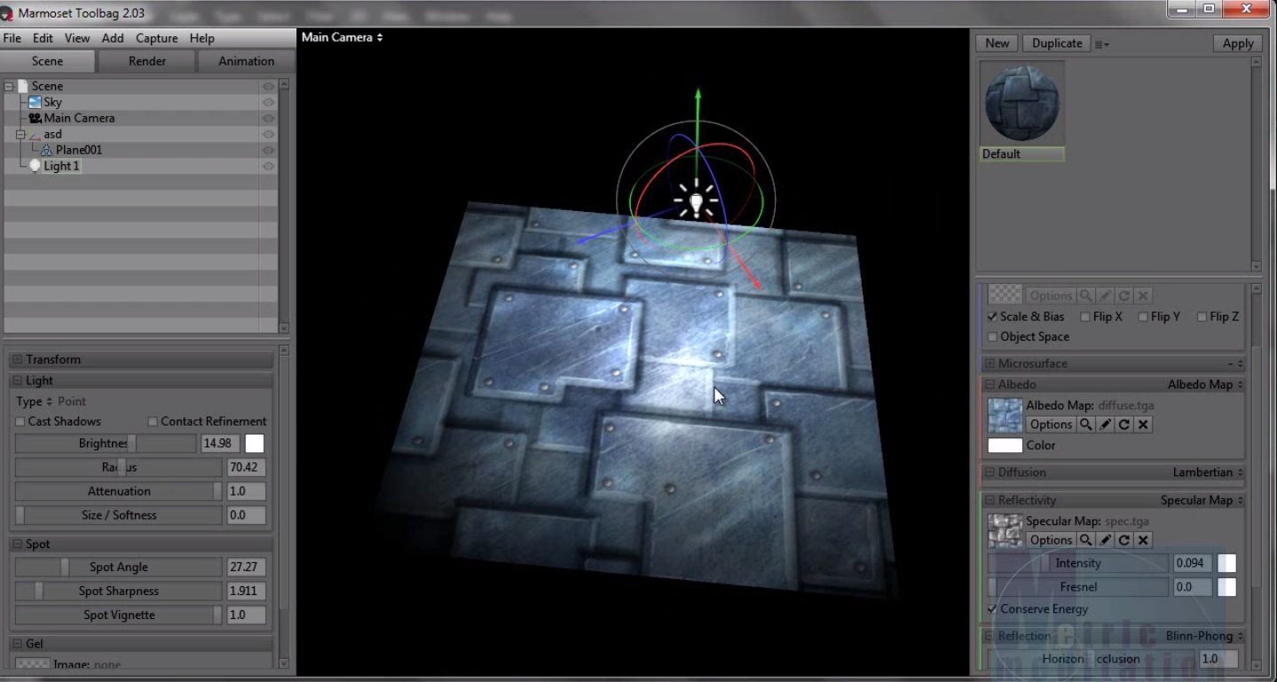Remove the Albedo Map with the X icon

click(1142, 424)
